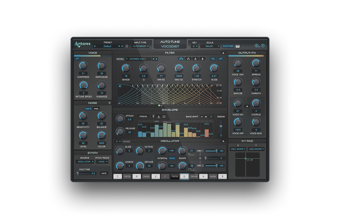Open the XY pad Y OSC2 Shape dropdown
Viewport: 340px width, 219px height.
(x=256, y=149)
